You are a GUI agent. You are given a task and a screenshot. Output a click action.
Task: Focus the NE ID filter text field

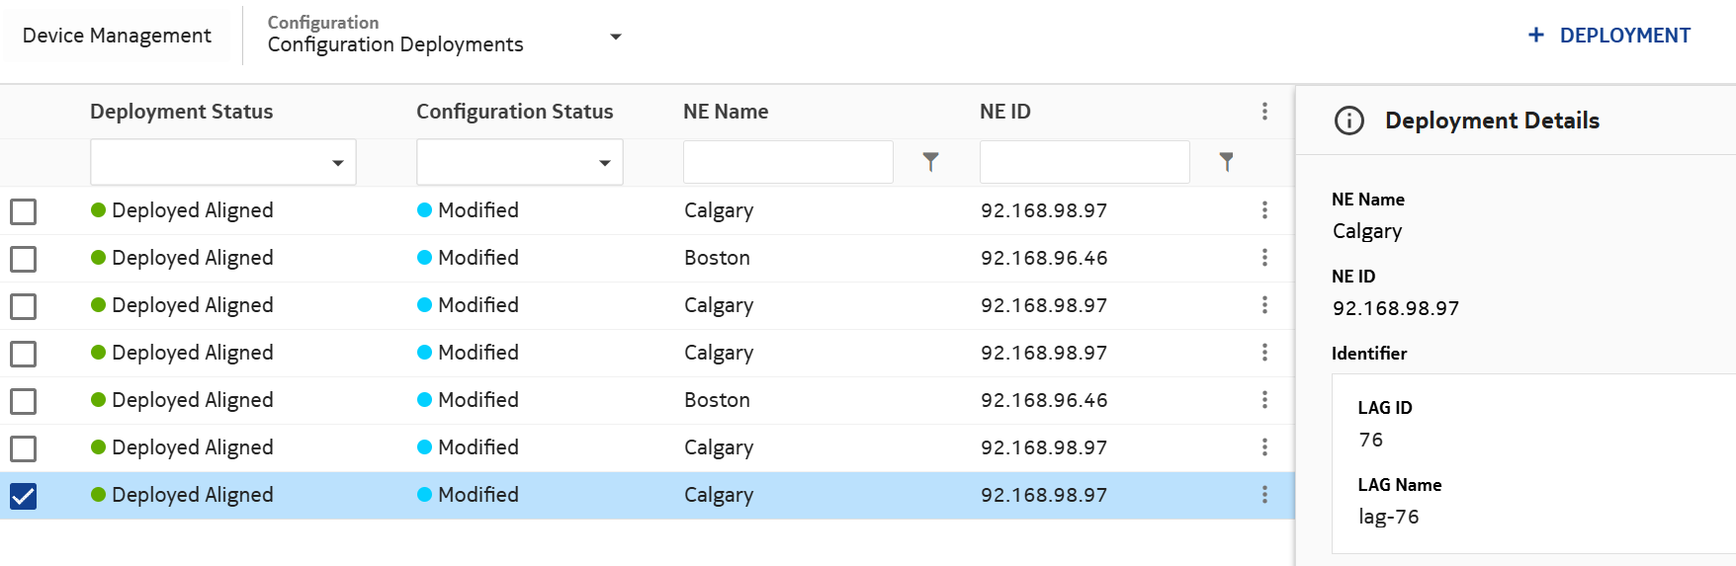click(1085, 162)
